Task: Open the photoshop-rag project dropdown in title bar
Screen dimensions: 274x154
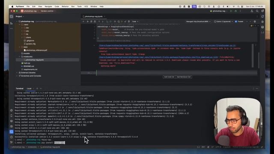Action: pyautogui.click(x=29, y=11)
